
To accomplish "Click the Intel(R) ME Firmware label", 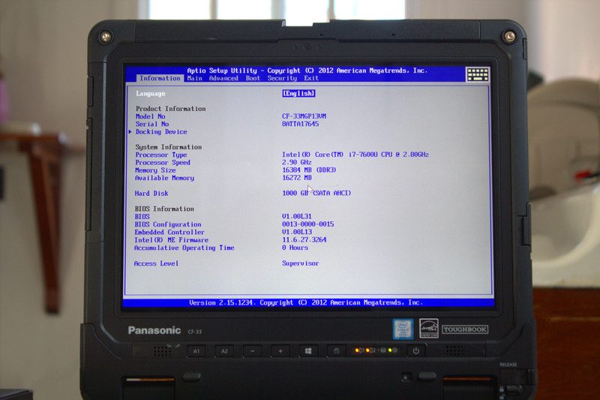I will (x=172, y=240).
